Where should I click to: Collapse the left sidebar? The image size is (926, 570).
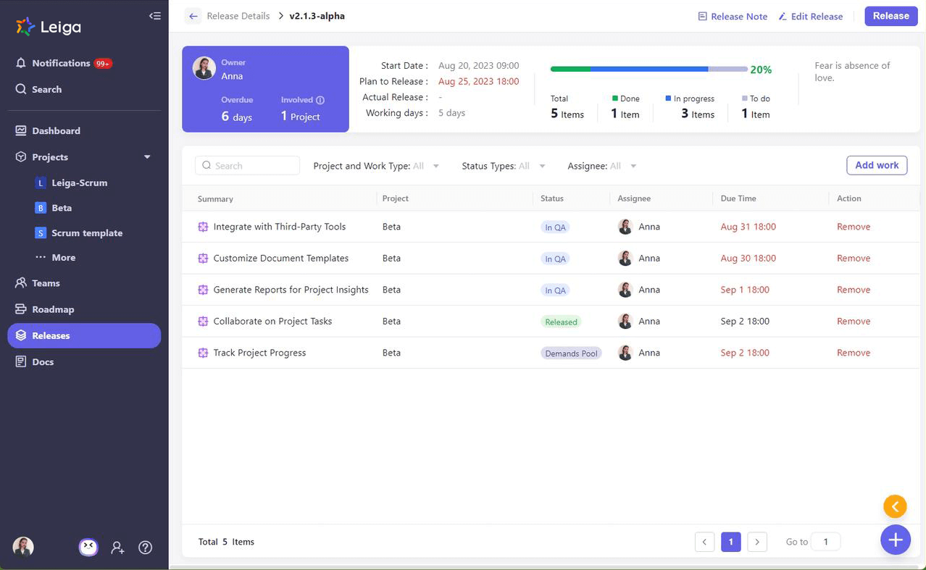click(x=155, y=15)
